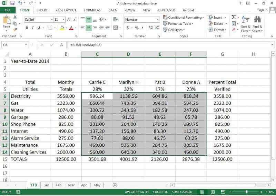
Task: Click the AutoSum sigma icon
Action: pos(234,17)
